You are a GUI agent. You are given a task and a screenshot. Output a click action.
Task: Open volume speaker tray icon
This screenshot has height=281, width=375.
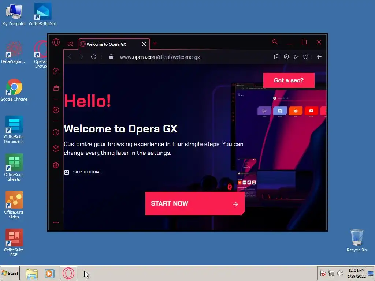click(340, 273)
